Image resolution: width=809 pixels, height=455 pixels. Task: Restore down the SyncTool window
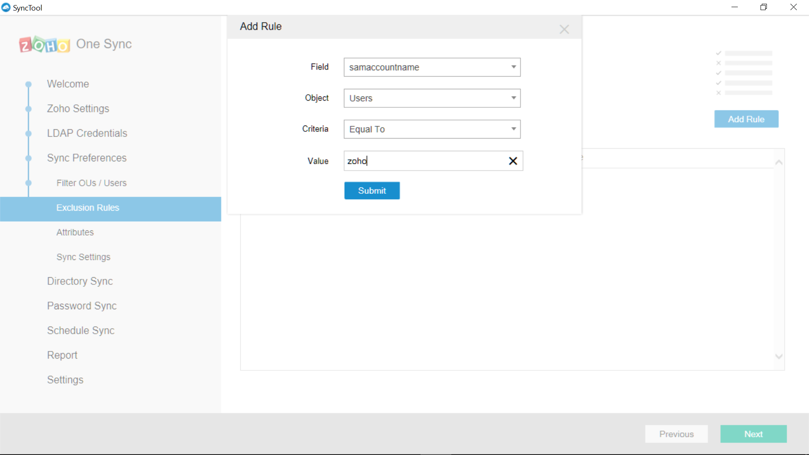tap(763, 7)
